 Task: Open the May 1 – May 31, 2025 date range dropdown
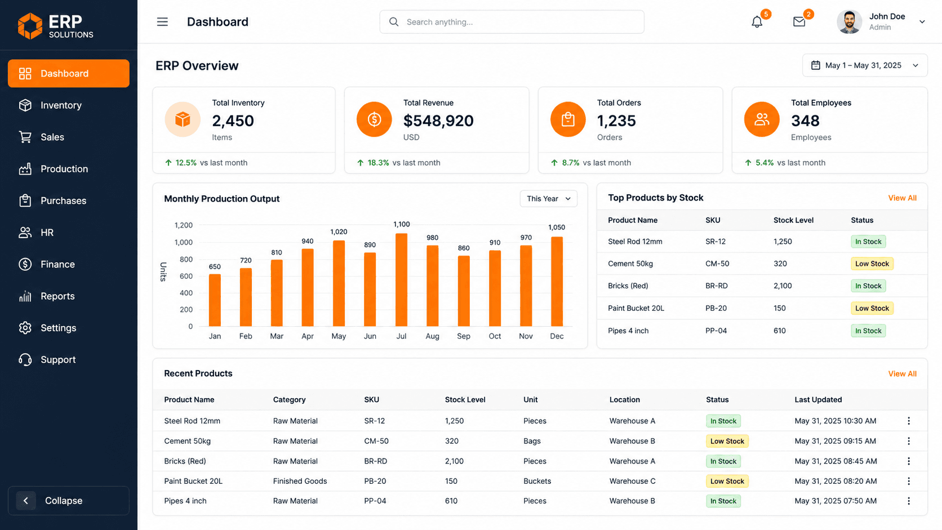point(865,65)
